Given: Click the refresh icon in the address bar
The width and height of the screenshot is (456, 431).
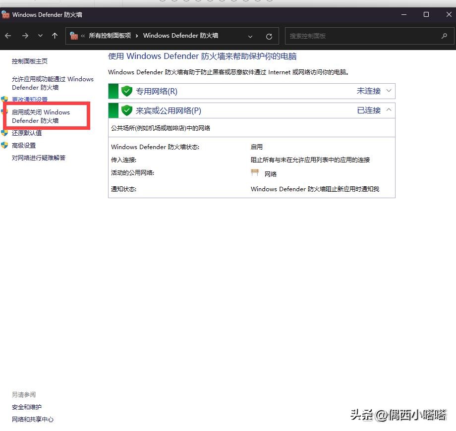Looking at the screenshot, I should (269, 36).
